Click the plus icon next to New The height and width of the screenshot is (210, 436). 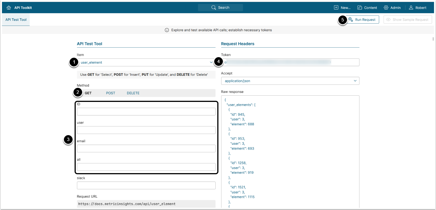336,8
